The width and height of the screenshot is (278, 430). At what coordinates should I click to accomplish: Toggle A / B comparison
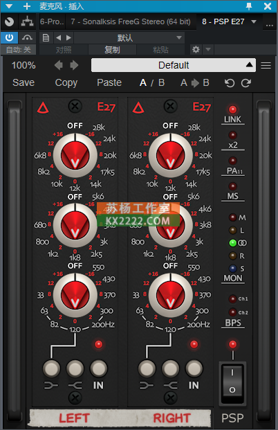tap(152, 82)
